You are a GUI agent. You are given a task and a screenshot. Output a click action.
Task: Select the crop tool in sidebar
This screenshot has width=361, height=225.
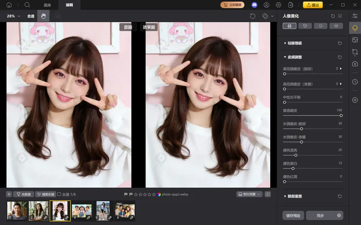pyautogui.click(x=355, y=52)
